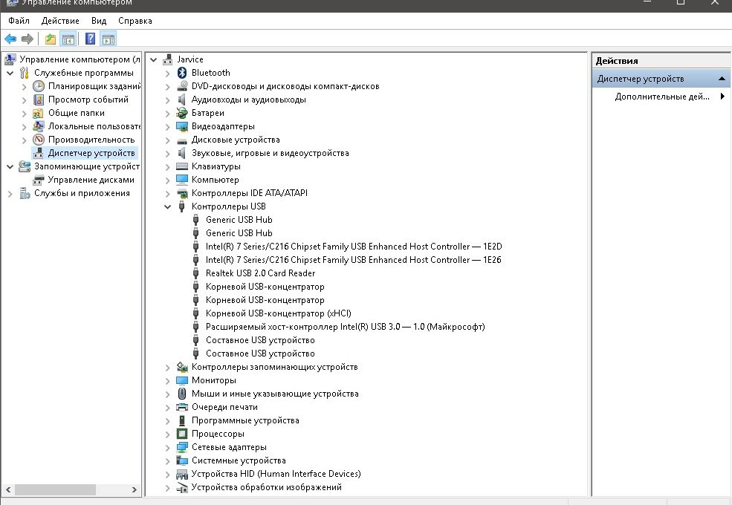
Task: Click the Процессоры chip icon
Action: tap(182, 434)
